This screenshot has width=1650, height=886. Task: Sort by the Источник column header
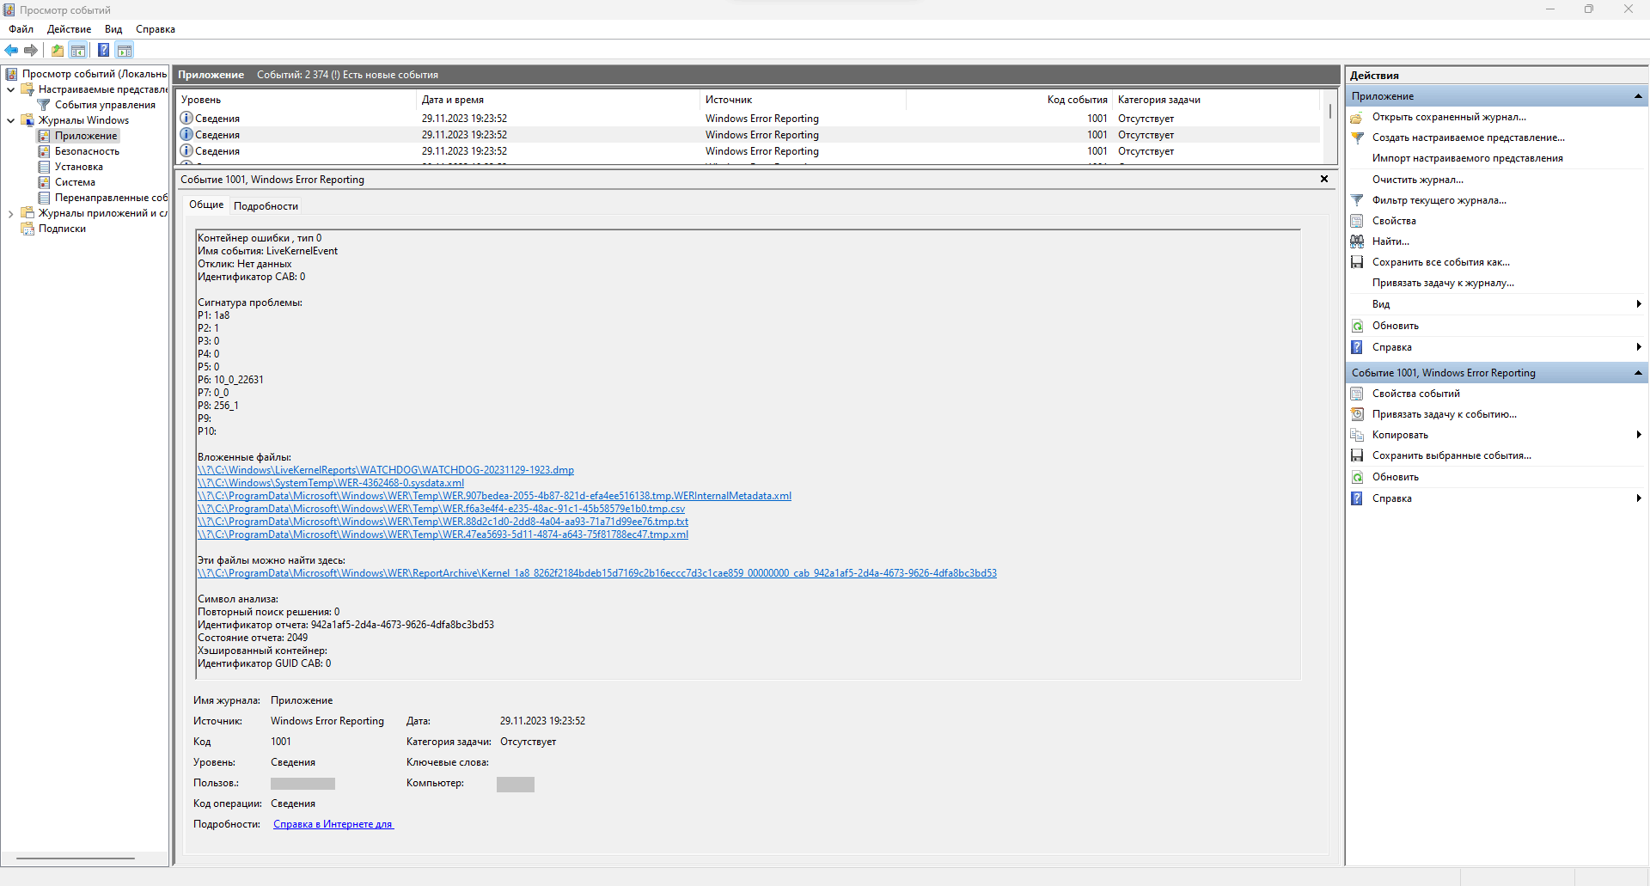point(804,100)
